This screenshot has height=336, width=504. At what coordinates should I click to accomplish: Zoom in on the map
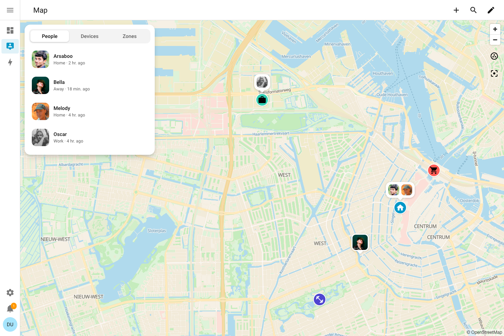[x=495, y=29]
